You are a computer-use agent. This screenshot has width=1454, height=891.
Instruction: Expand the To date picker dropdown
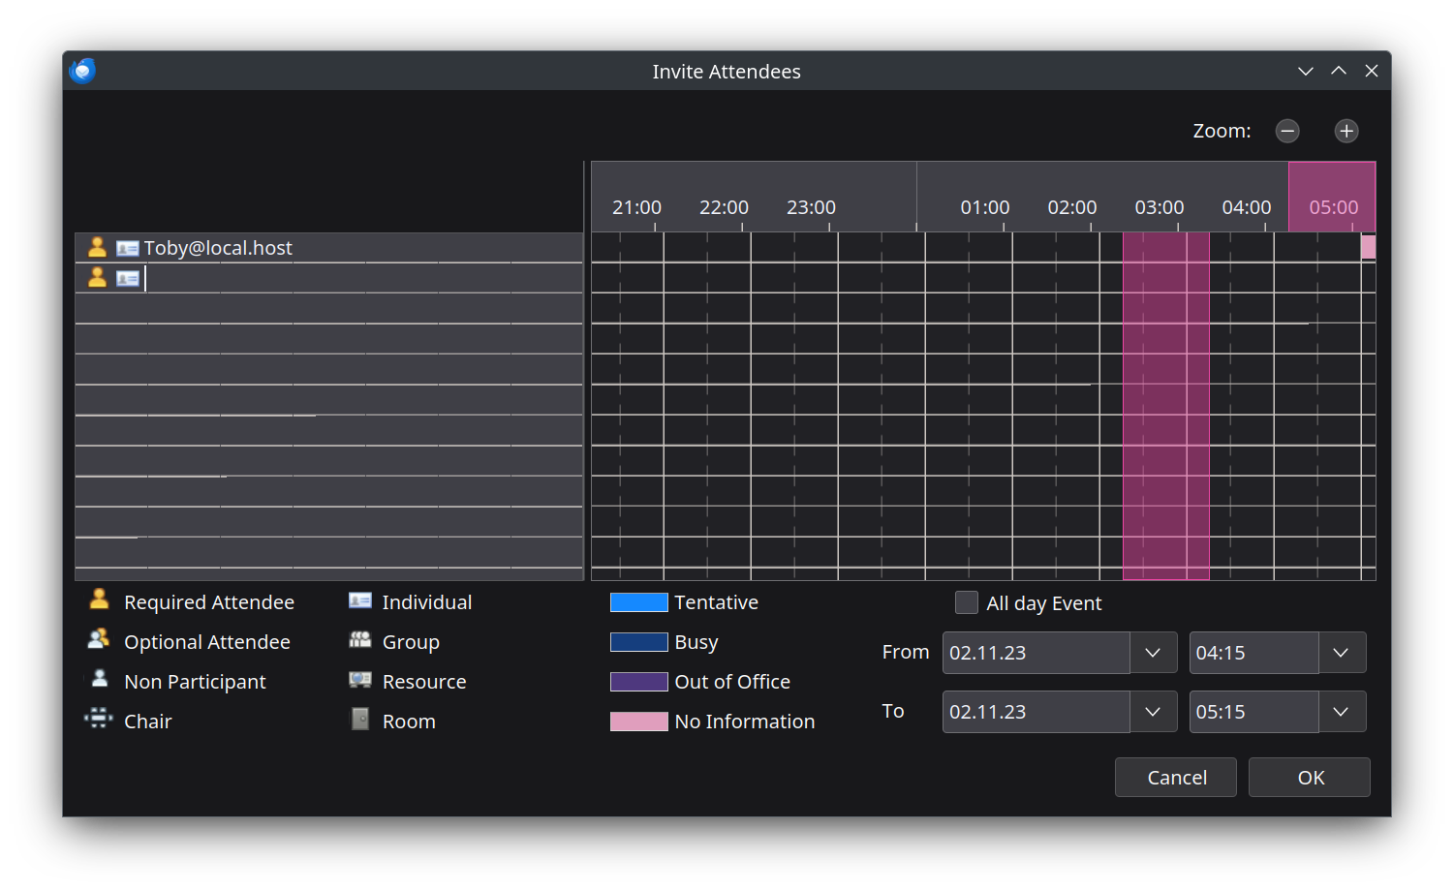(1153, 712)
